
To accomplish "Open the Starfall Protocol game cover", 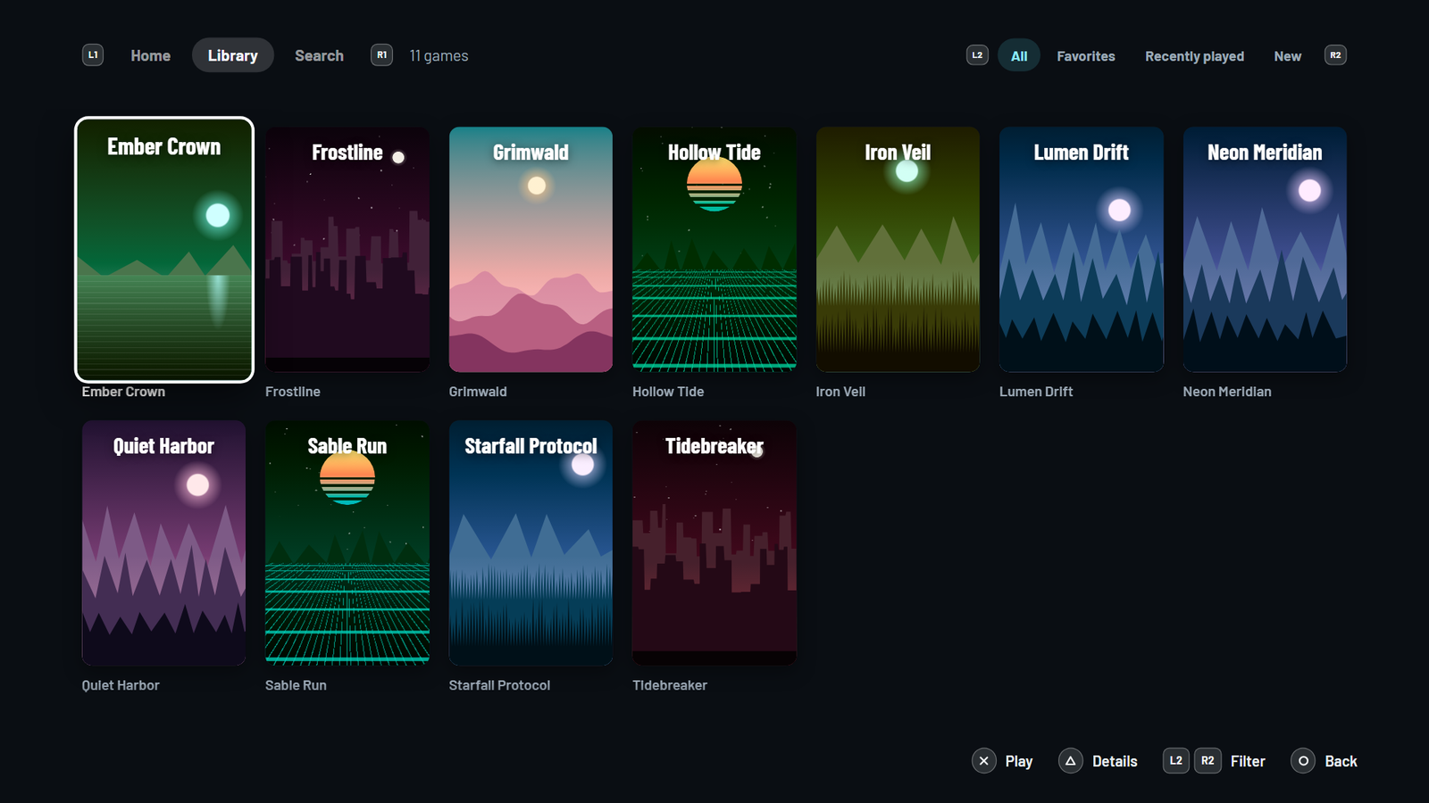I will 531,543.
